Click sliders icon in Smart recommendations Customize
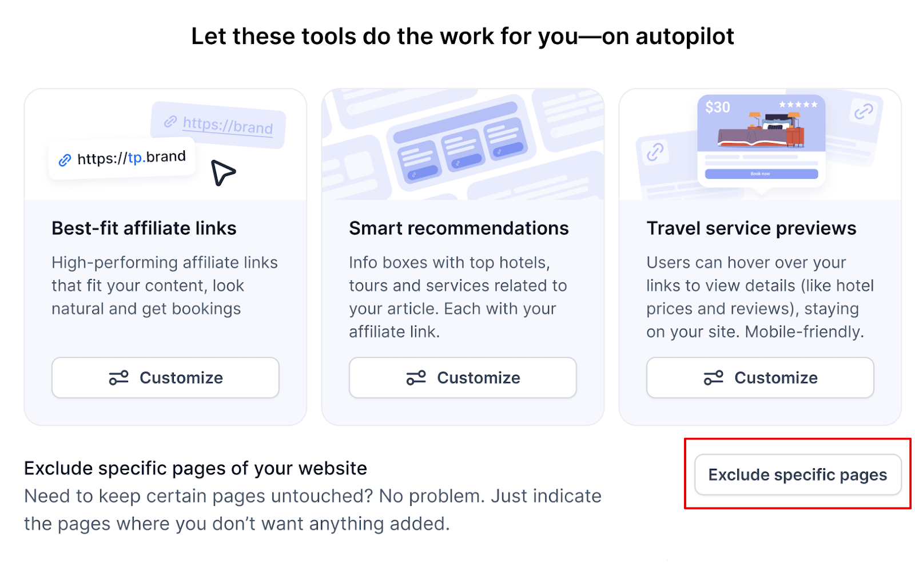 tap(416, 378)
